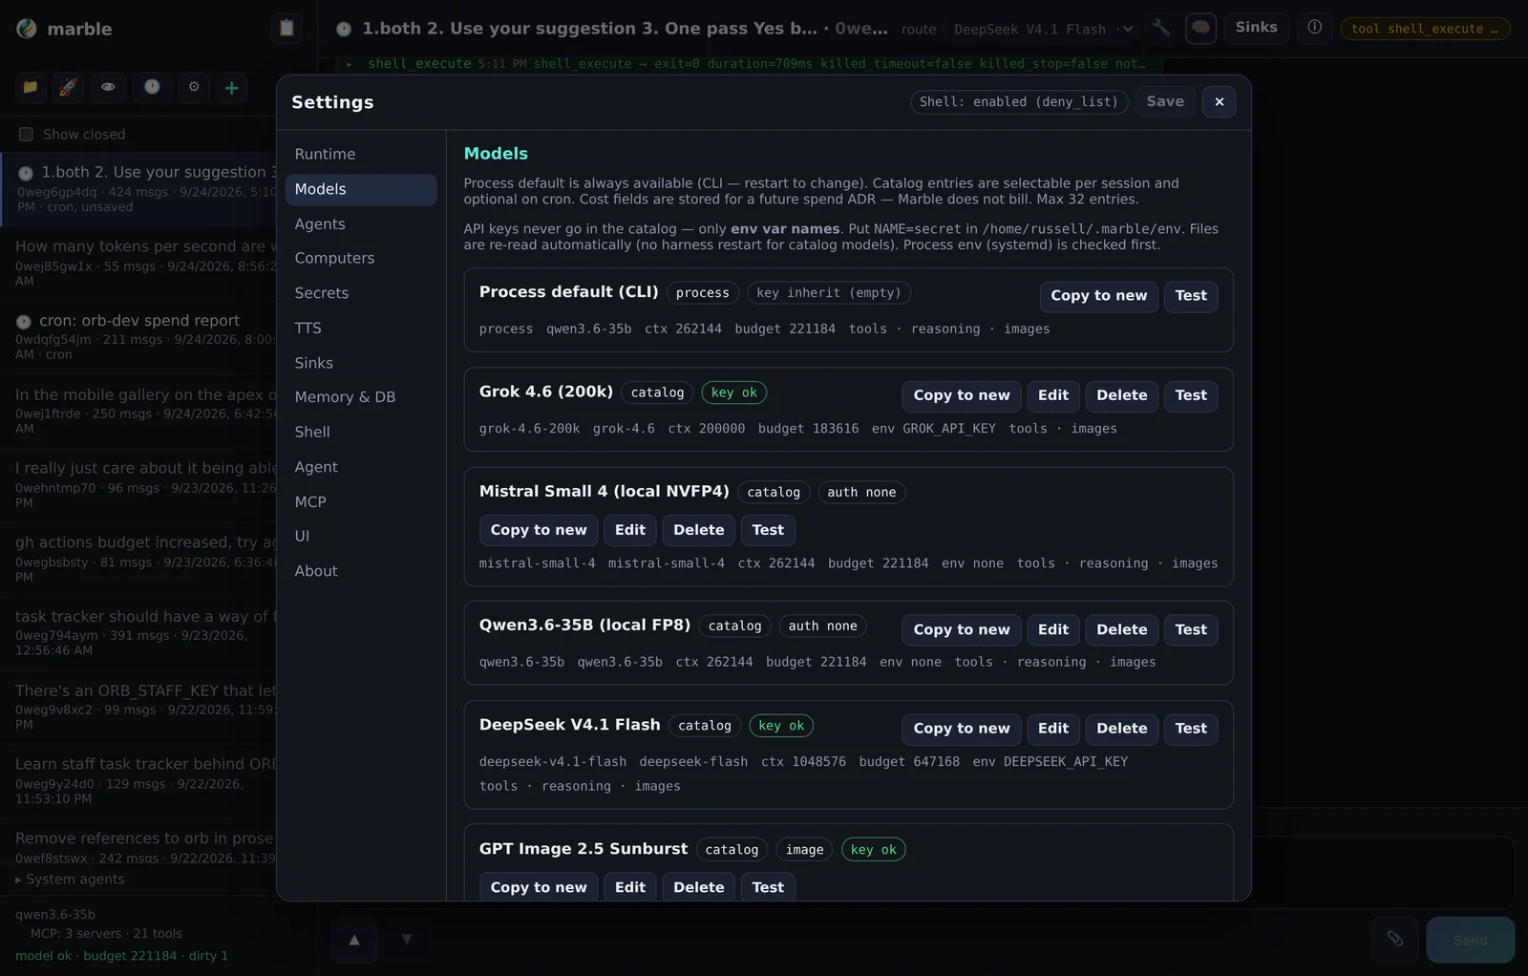
Task: Test the Grok 4.6 (200k) model
Action: (1191, 395)
